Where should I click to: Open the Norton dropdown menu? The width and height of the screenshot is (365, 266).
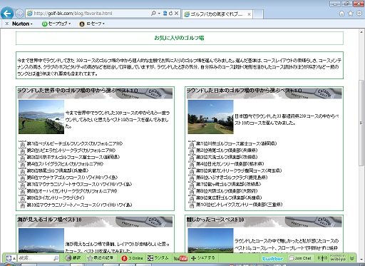tap(22, 24)
